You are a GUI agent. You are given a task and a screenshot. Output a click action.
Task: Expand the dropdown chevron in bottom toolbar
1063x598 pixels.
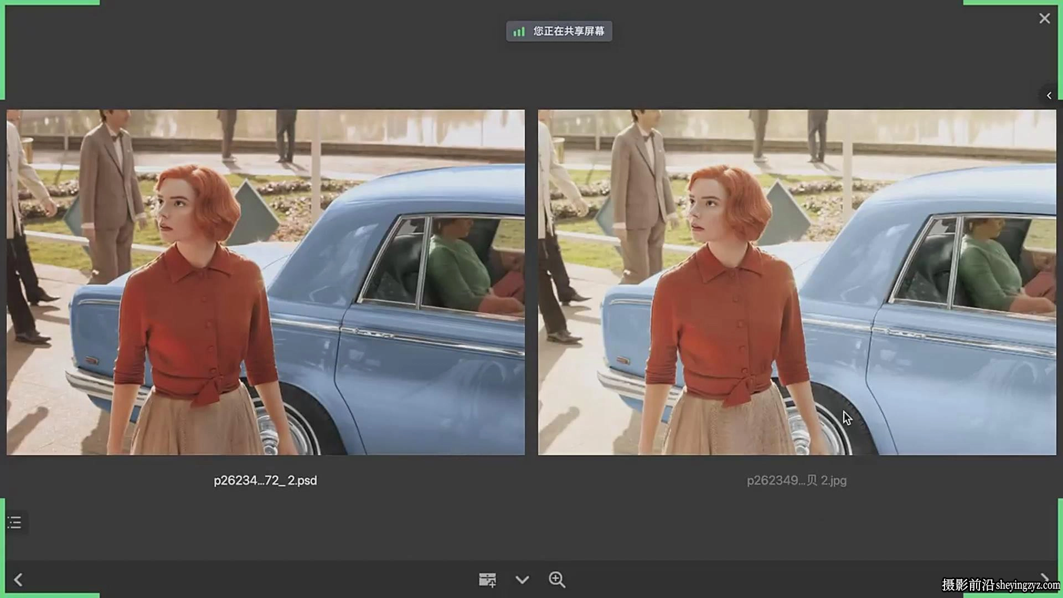coord(522,580)
